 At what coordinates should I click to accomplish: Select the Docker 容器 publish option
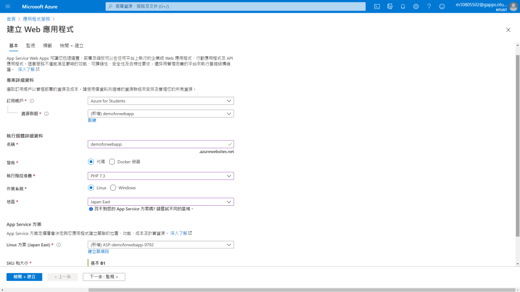[x=112, y=162]
